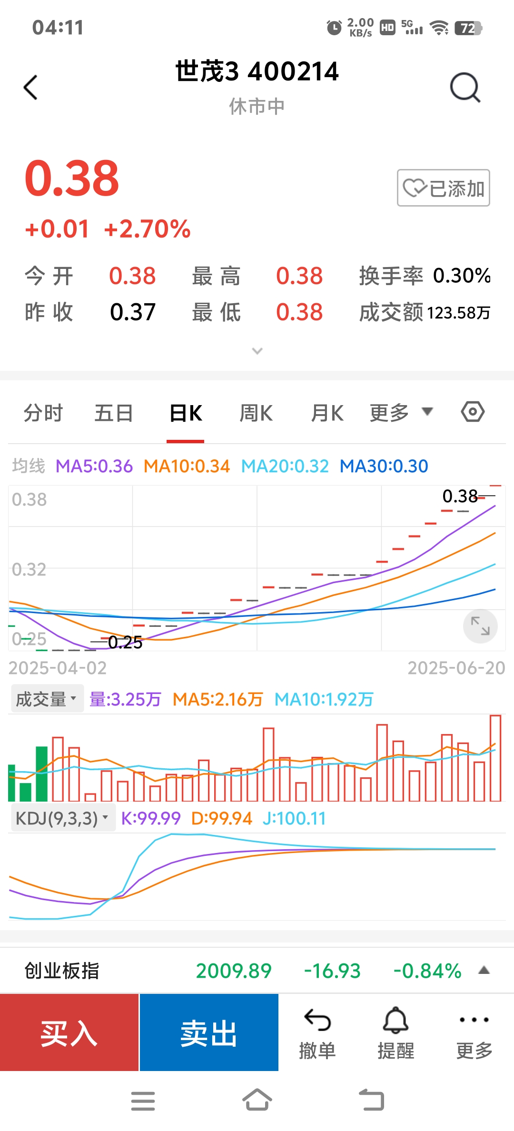Tap the MA30:0.30 moving average label
Image resolution: width=514 pixels, height=1131 pixels.
(x=384, y=466)
